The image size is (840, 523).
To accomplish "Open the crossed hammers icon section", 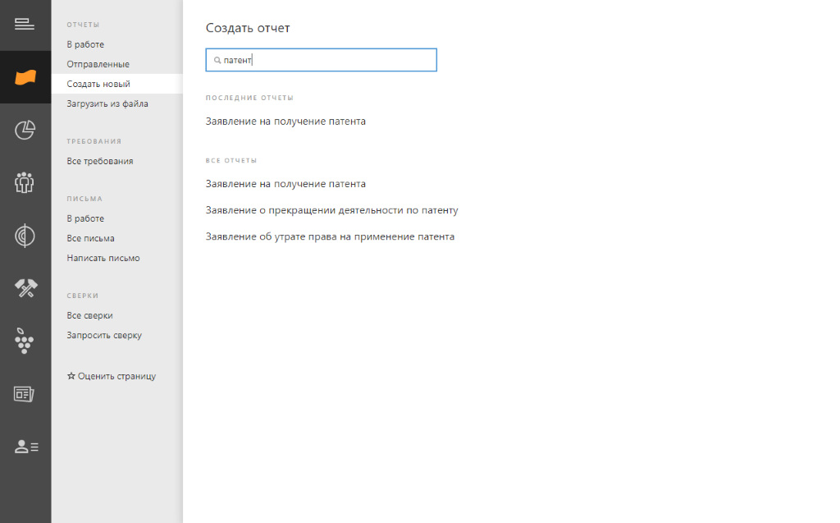I will coord(25,288).
